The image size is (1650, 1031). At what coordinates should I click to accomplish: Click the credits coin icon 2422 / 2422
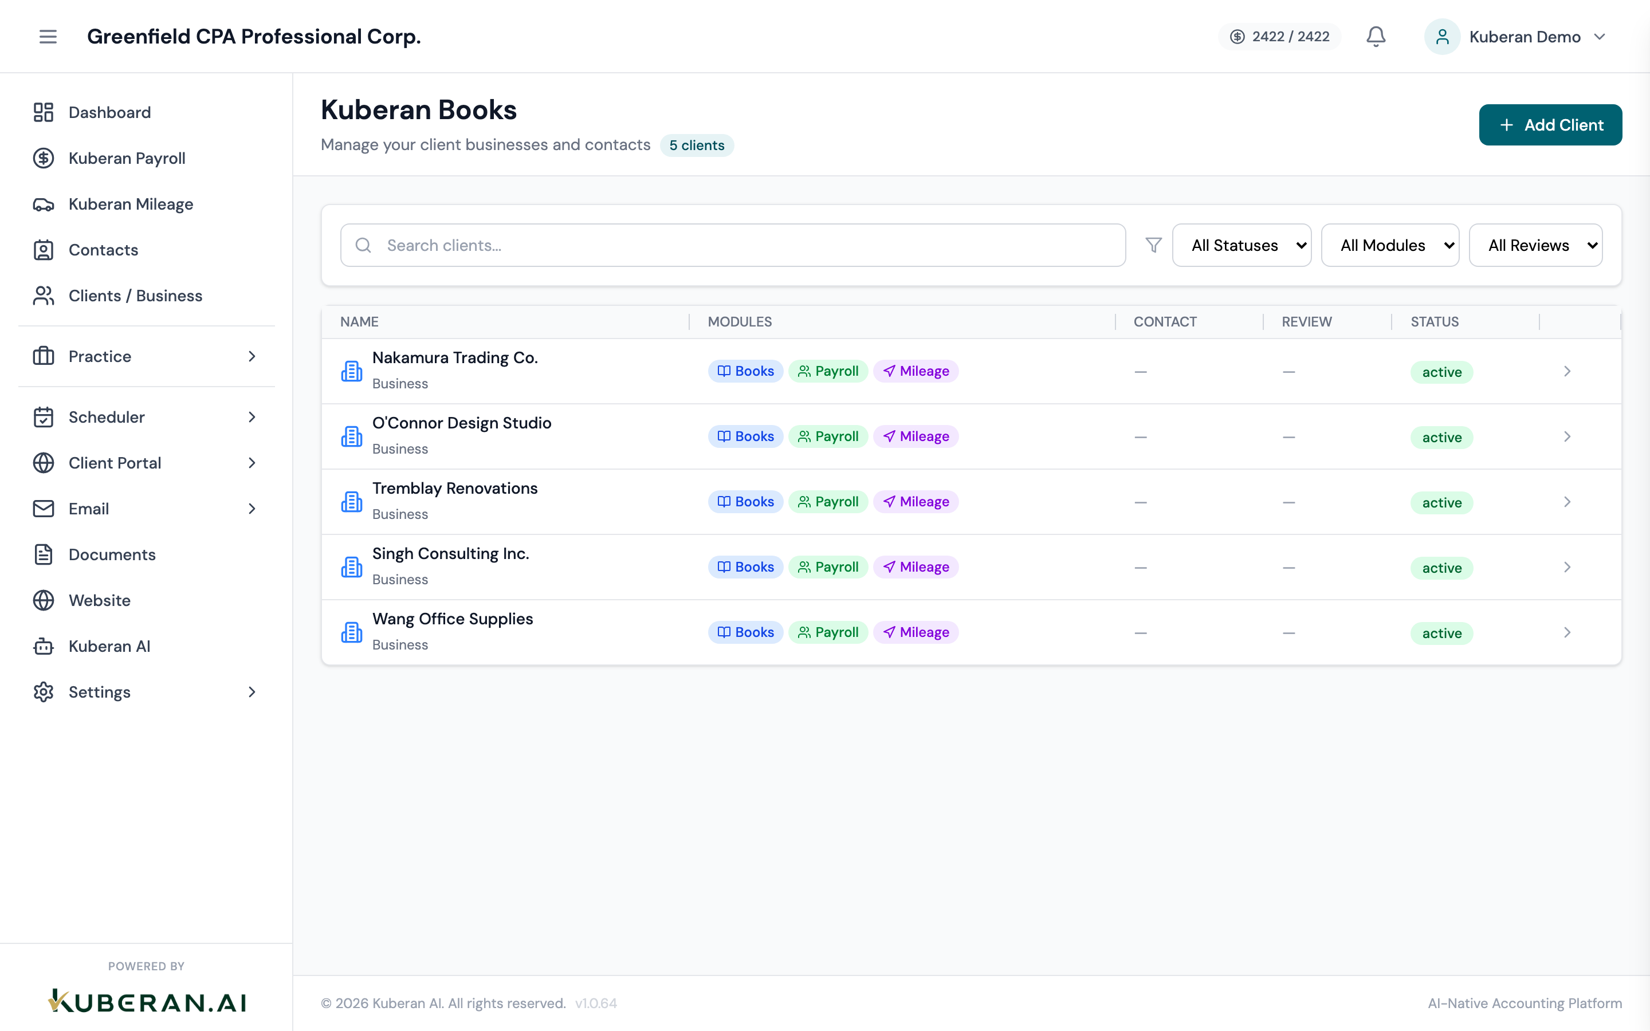tap(1237, 36)
